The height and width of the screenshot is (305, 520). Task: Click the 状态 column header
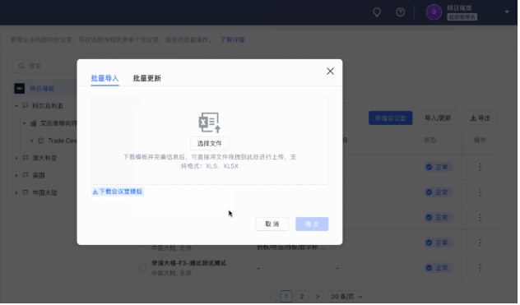(x=431, y=141)
